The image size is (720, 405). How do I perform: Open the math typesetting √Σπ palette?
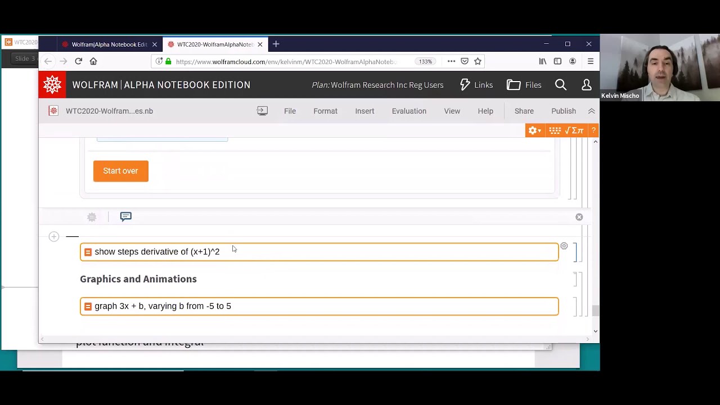[x=574, y=130]
